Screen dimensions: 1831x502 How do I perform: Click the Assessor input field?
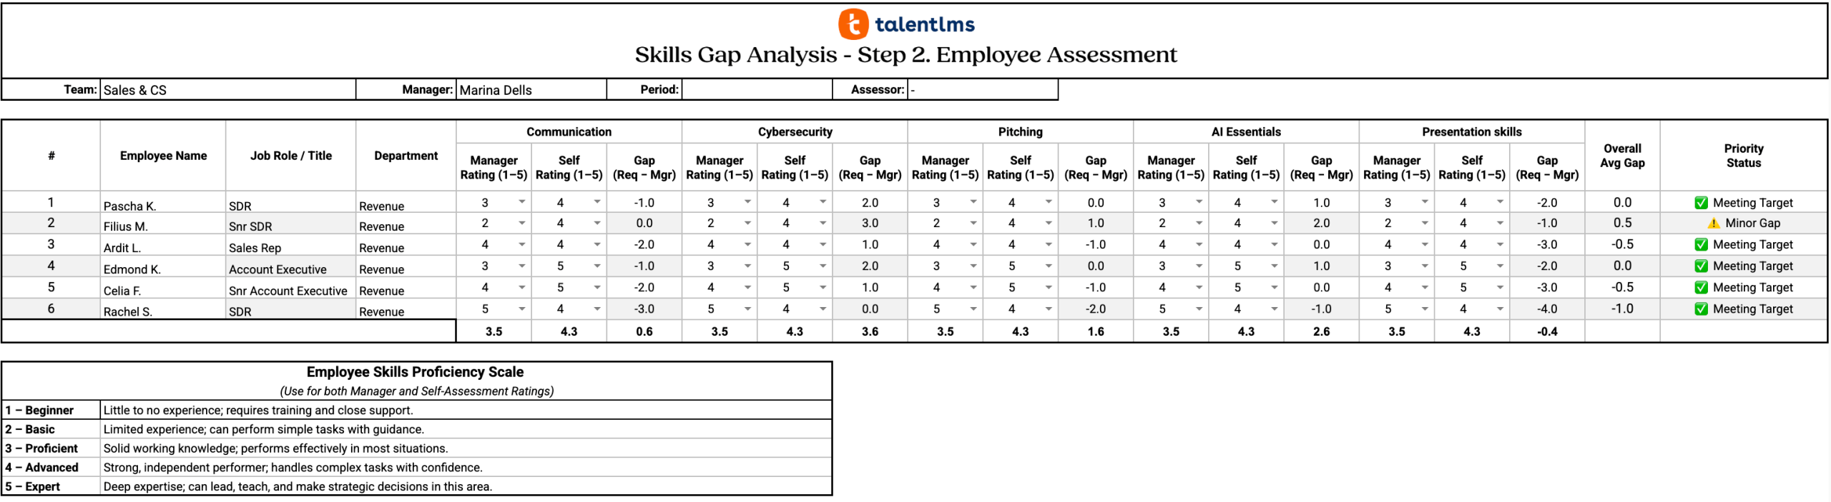[x=982, y=90]
